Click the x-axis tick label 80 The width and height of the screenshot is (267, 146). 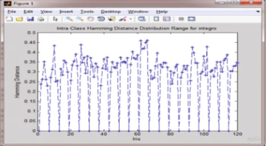[171, 134]
